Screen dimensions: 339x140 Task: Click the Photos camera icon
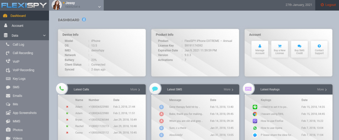click(x=8, y=130)
